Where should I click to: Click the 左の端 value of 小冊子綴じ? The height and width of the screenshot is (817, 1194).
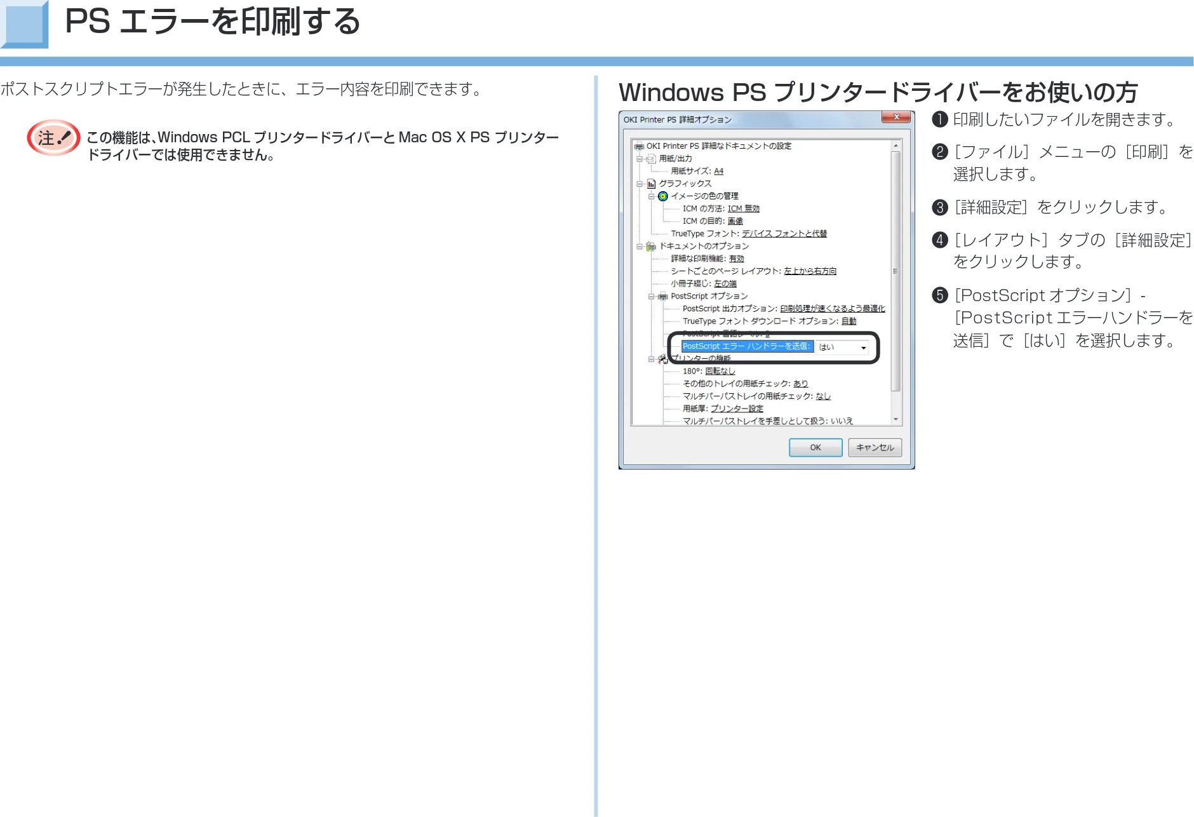coord(725,284)
